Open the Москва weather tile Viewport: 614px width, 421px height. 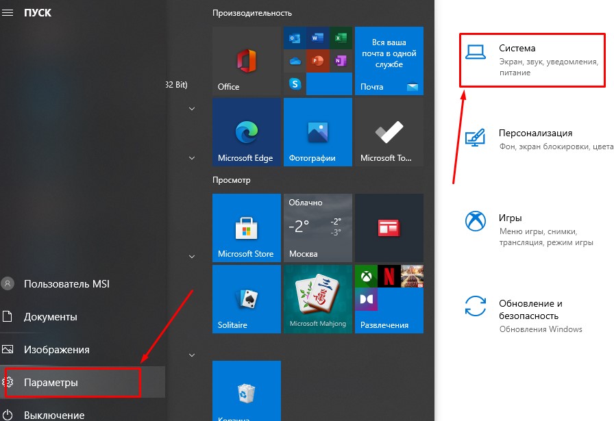coord(317,227)
